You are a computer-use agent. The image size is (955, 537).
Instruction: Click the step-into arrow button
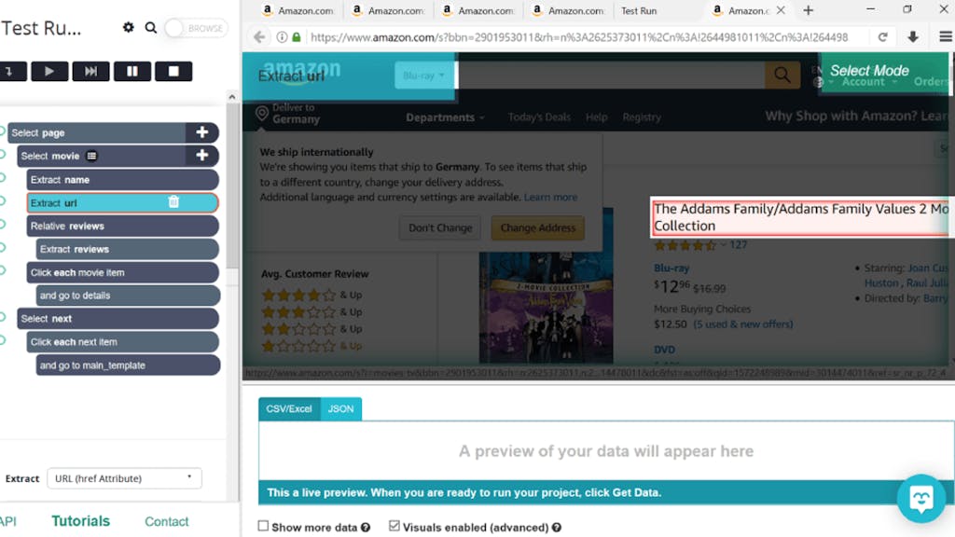pyautogui.click(x=12, y=71)
